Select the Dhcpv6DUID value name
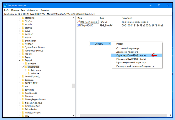The width and height of the screenshot is (175, 120). tap(87, 25)
